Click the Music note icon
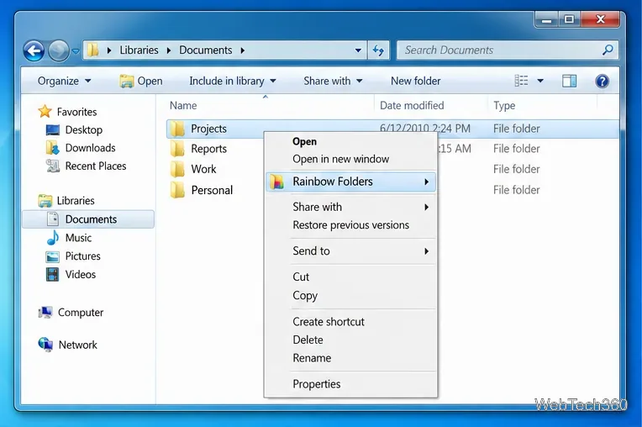 [53, 237]
